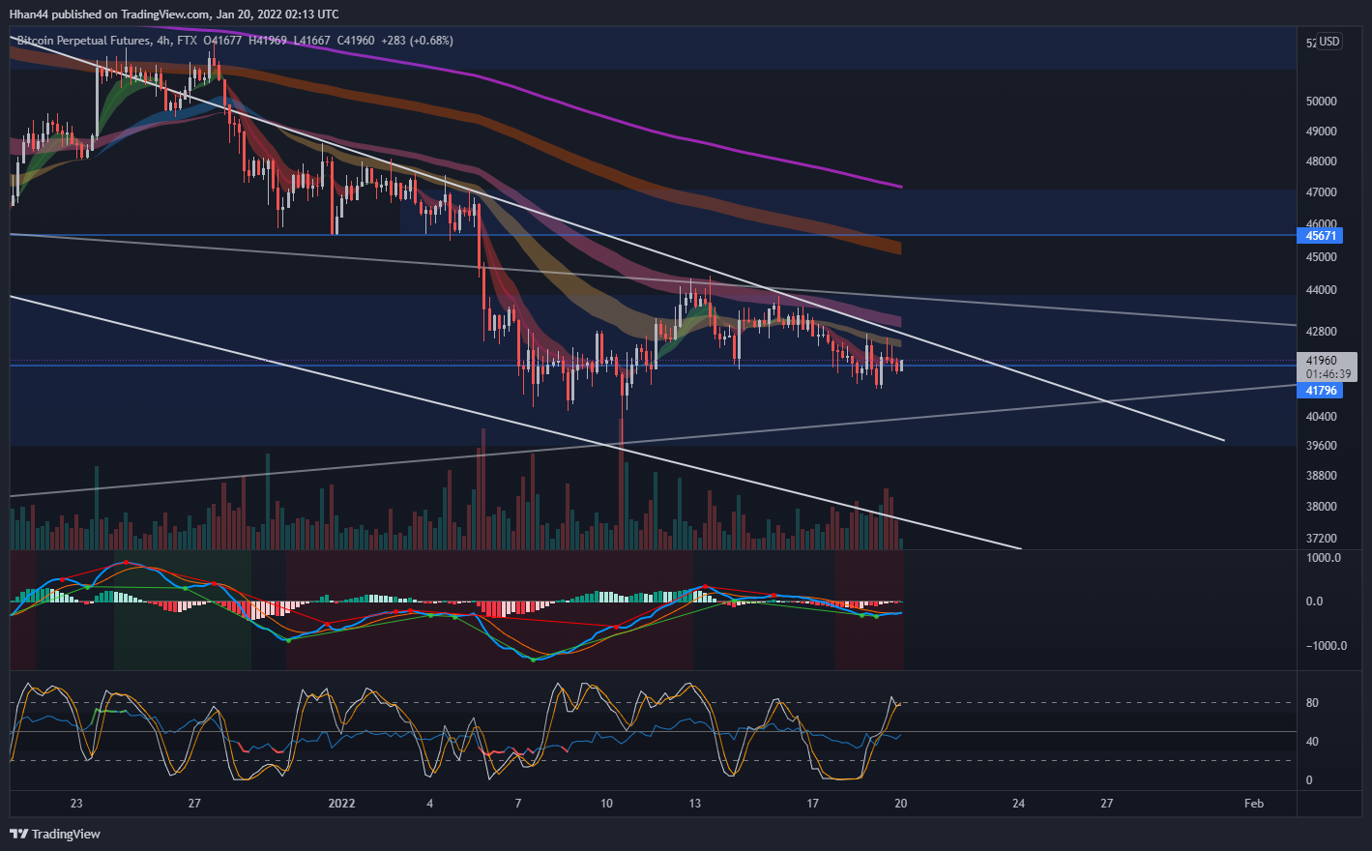Click the 4 date on time axis
The width and height of the screenshot is (1372, 851).
pyautogui.click(x=430, y=804)
